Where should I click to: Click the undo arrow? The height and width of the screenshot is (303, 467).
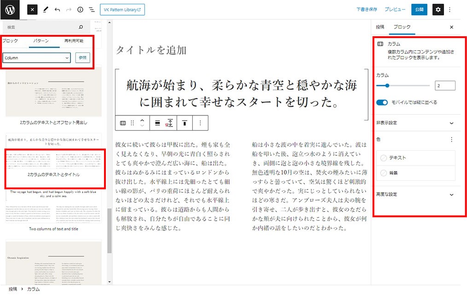point(57,10)
